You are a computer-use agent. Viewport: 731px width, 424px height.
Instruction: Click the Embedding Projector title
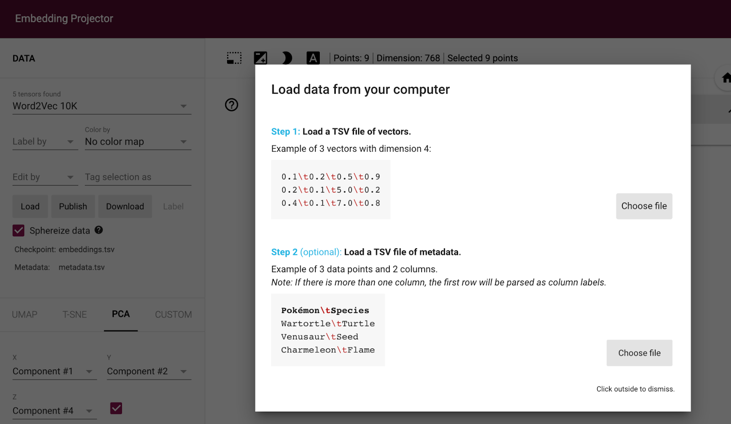(x=64, y=18)
